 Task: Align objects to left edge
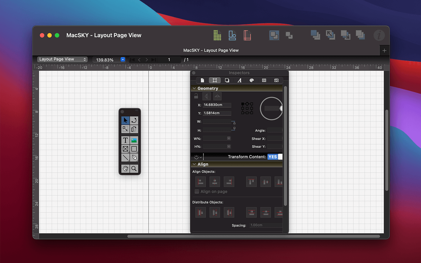[x=200, y=182]
